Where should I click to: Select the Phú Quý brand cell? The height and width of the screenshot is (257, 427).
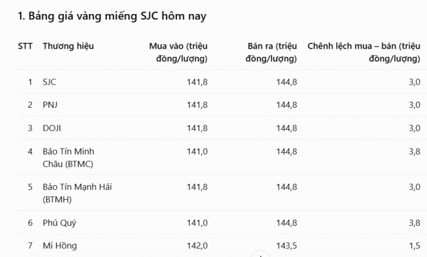tap(59, 223)
